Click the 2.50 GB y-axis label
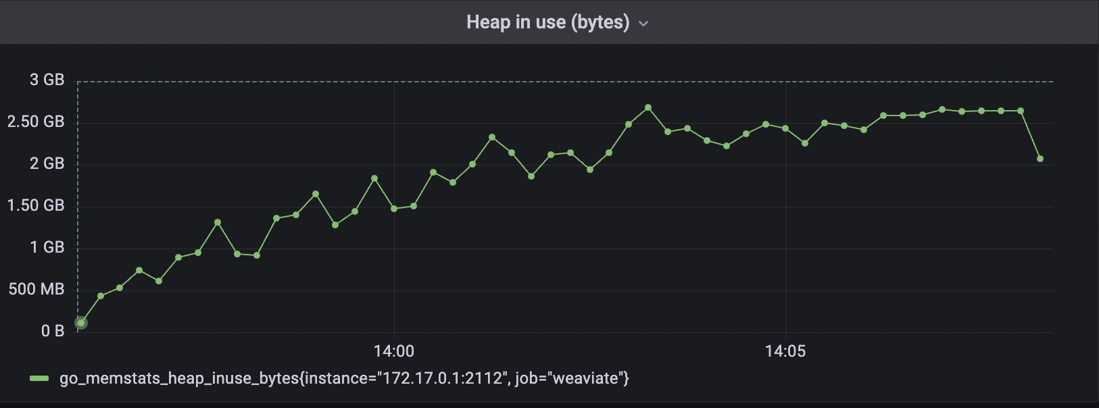The width and height of the screenshot is (1099, 408). coord(36,122)
